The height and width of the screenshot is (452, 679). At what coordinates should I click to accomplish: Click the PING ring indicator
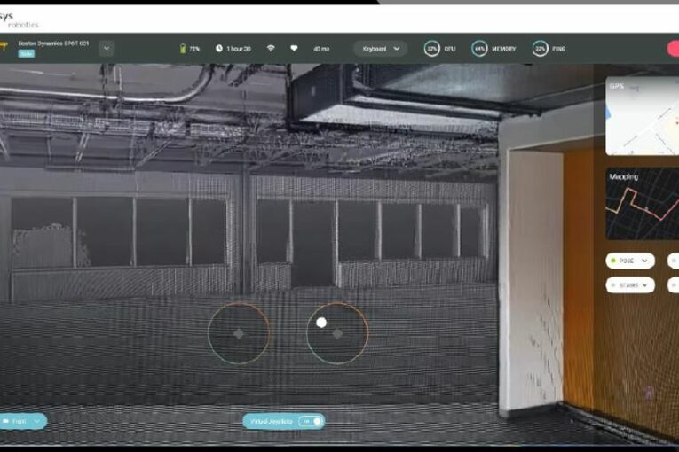[x=540, y=49]
